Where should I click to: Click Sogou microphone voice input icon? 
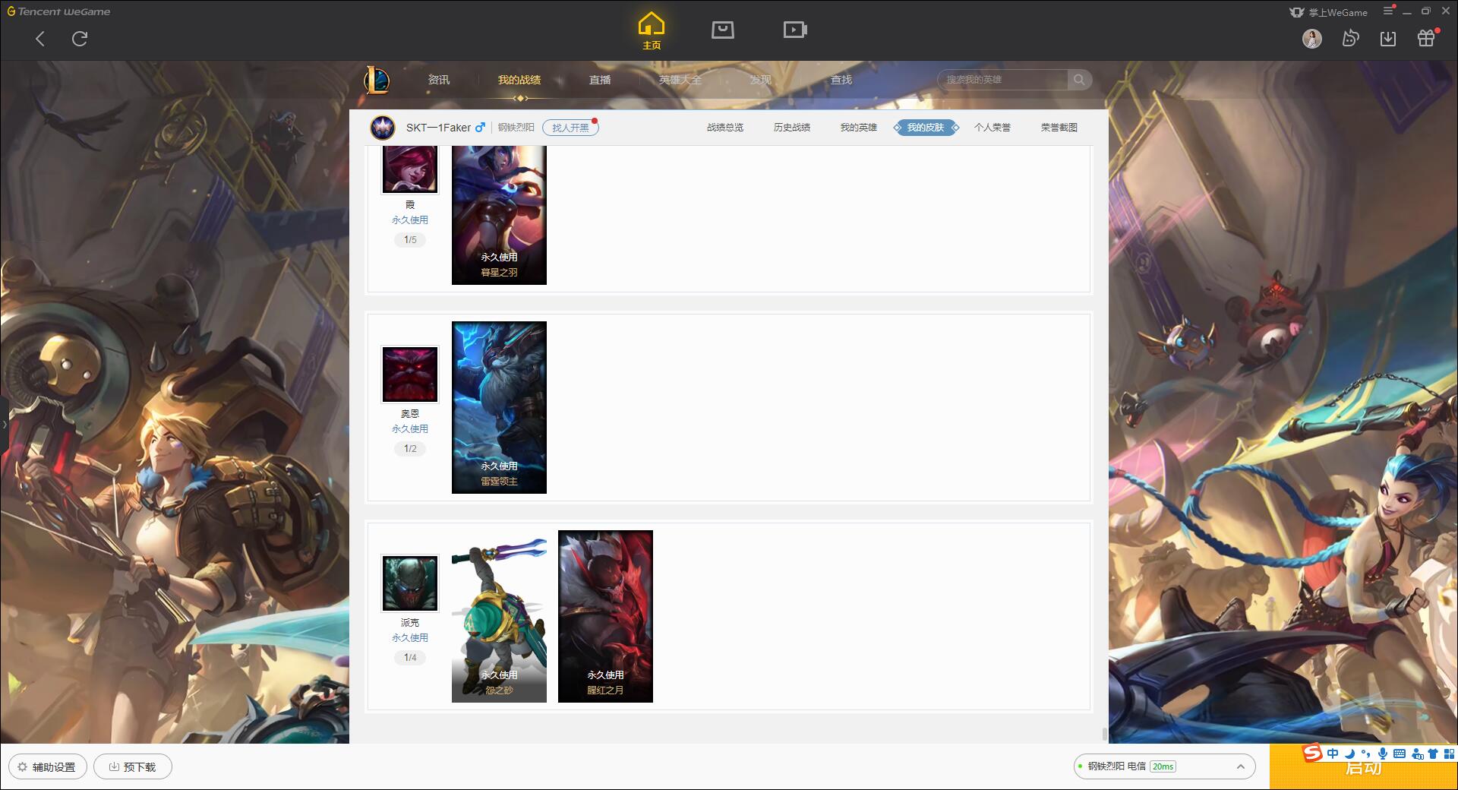[x=1383, y=754]
